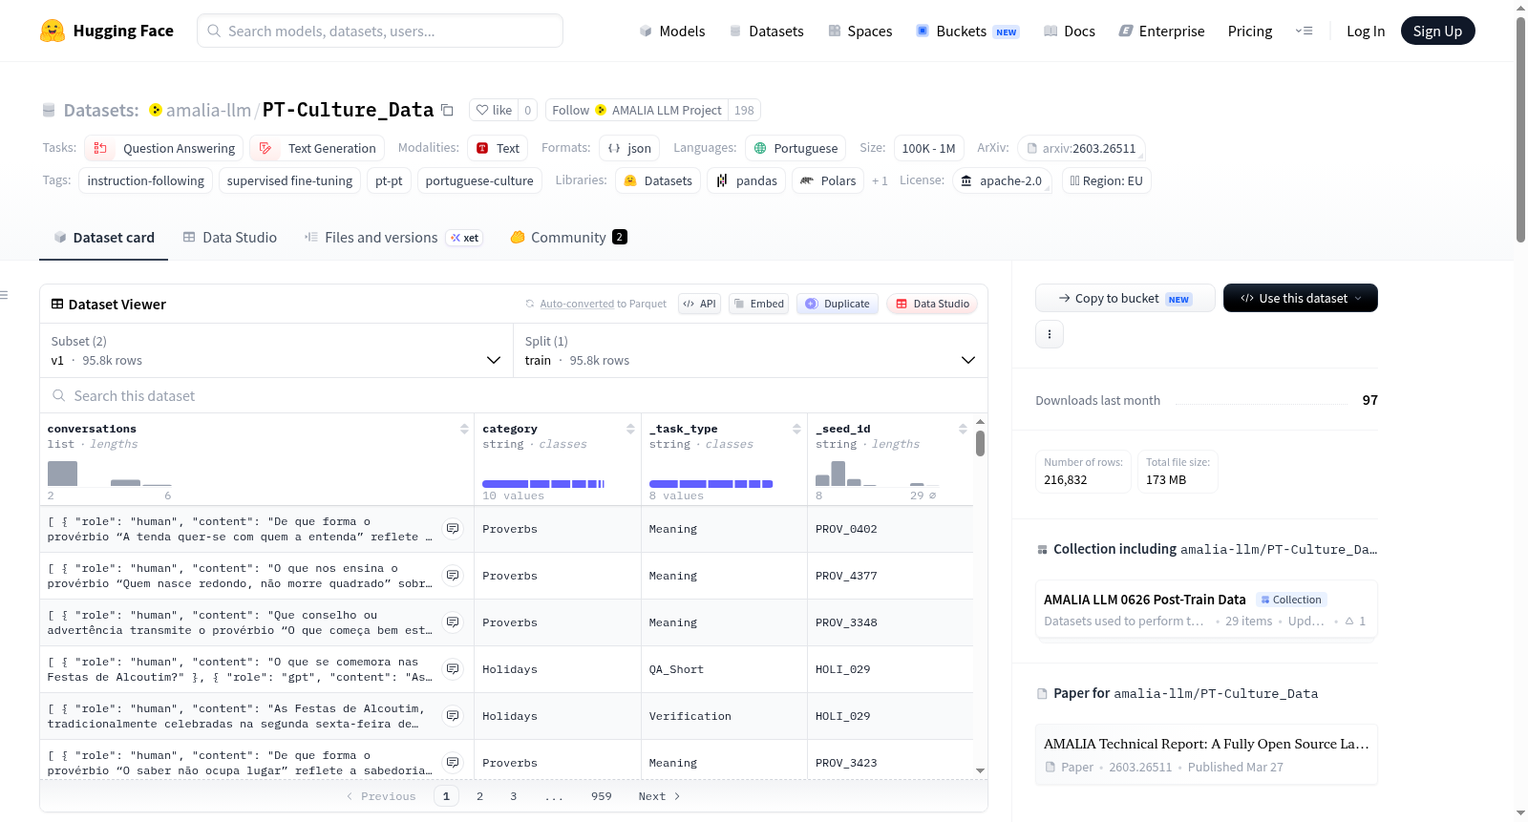Click the Hugging Face logo icon
Screen dimensions: 1528x822
click(x=53, y=31)
